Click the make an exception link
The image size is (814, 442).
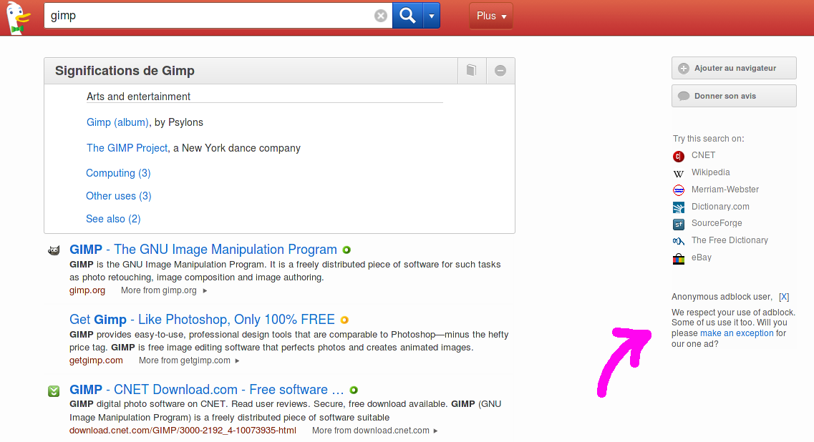(x=737, y=333)
